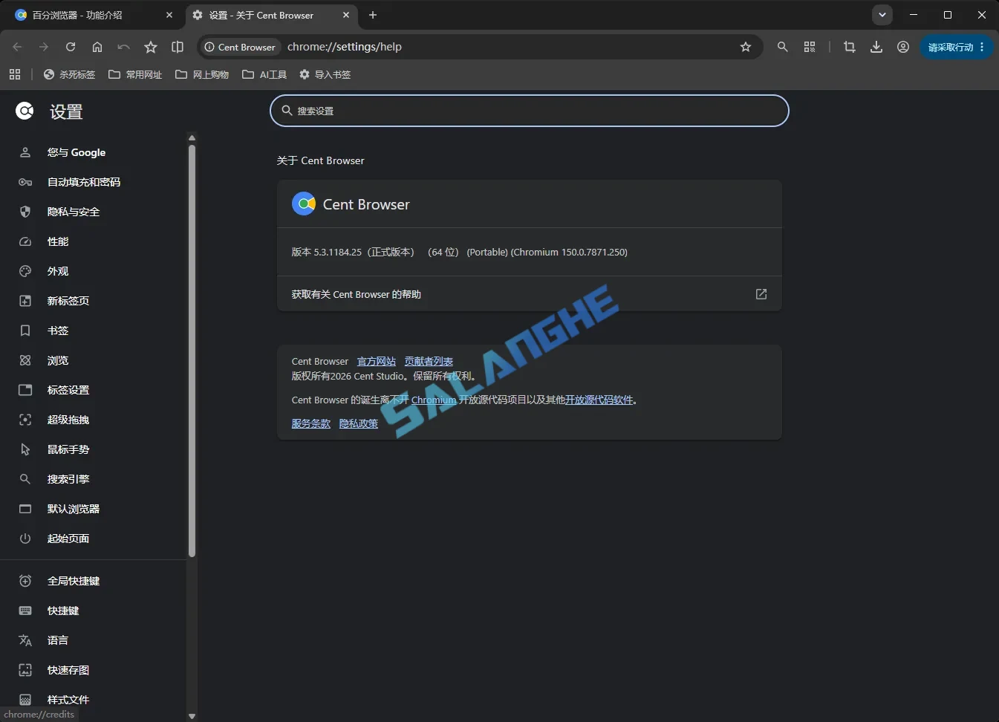This screenshot has width=999, height=722.
Task: Open the 官方网站 link
Action: [x=377, y=362]
